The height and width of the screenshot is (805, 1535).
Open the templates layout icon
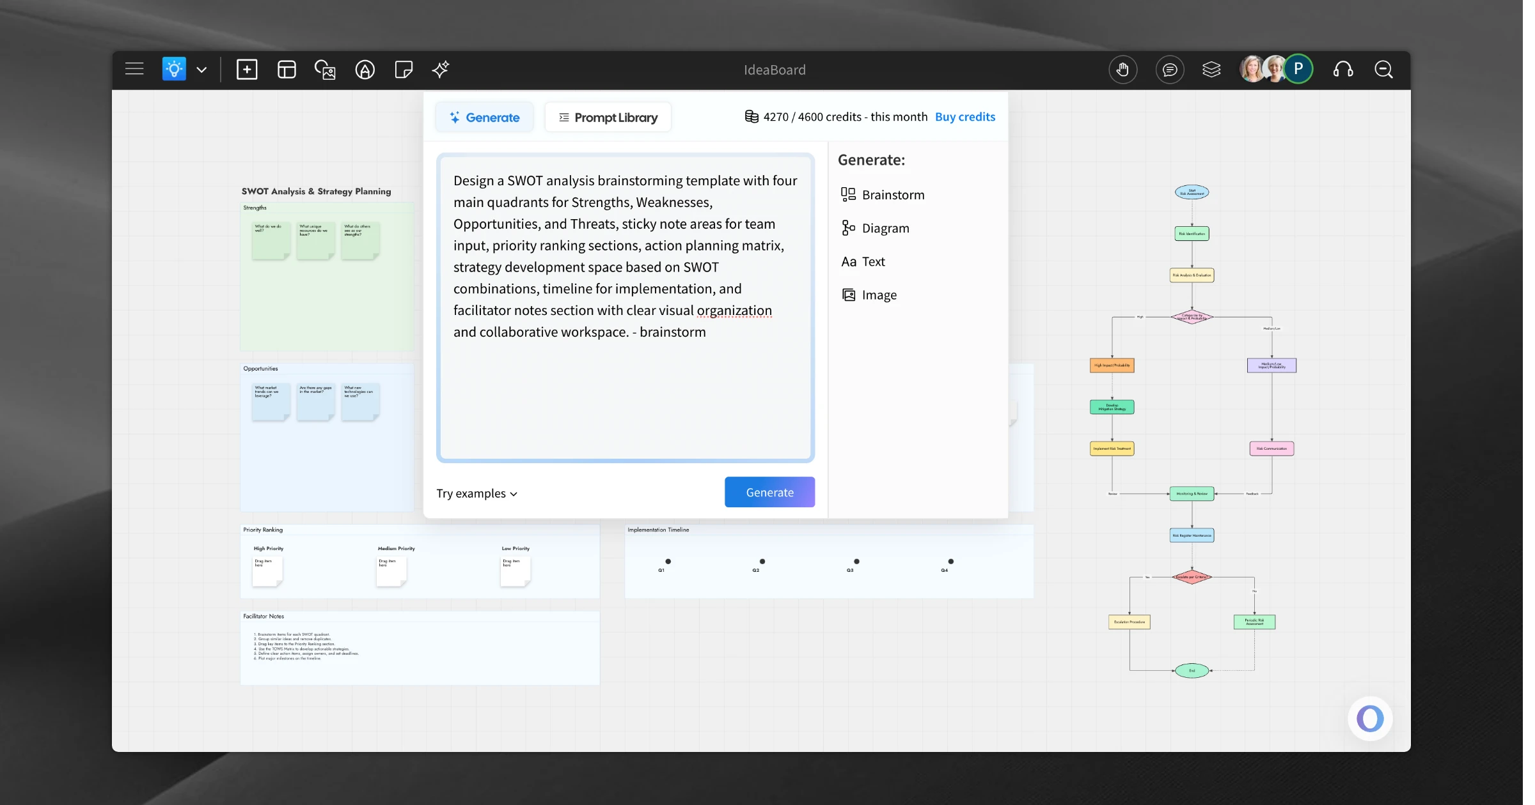287,69
